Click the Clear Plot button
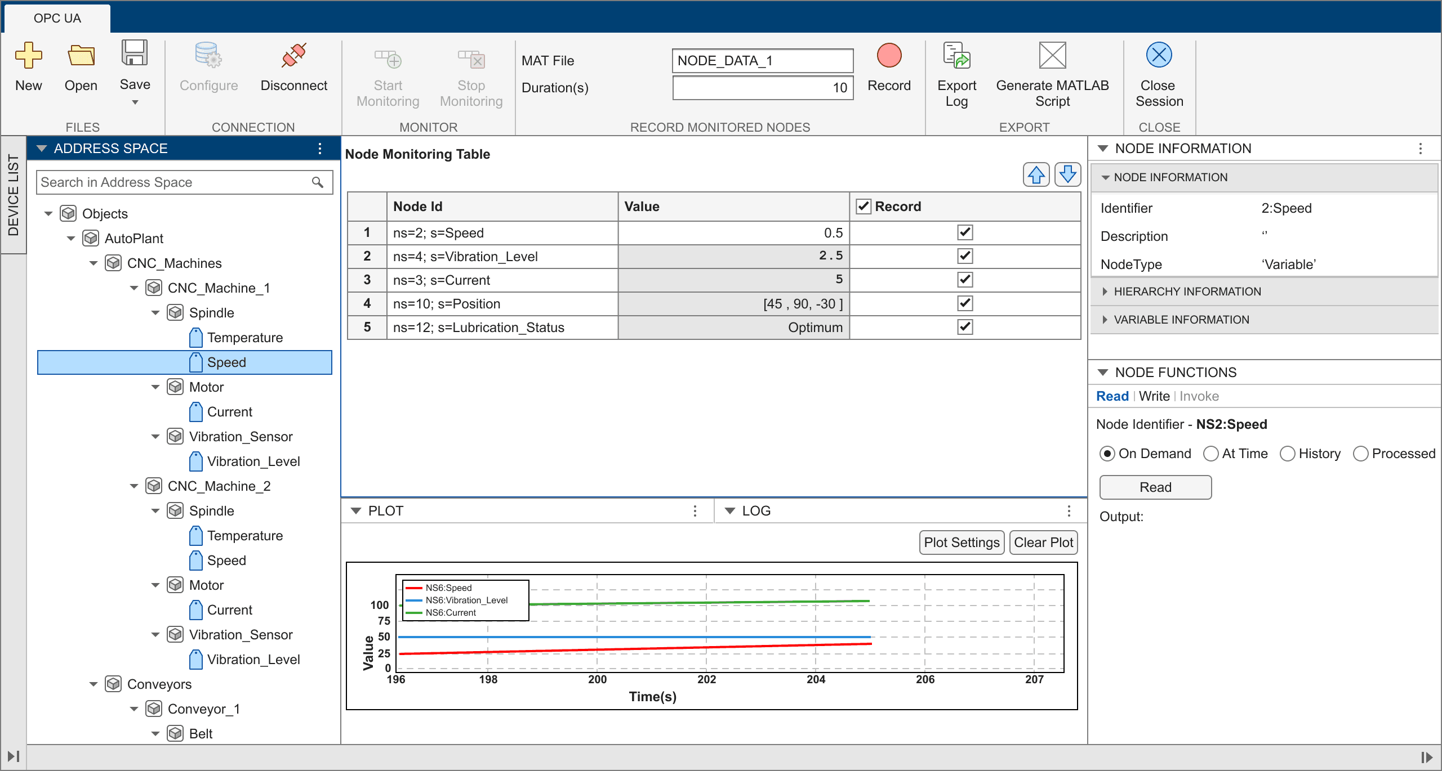Screen dimensions: 1442x771 [1043, 543]
